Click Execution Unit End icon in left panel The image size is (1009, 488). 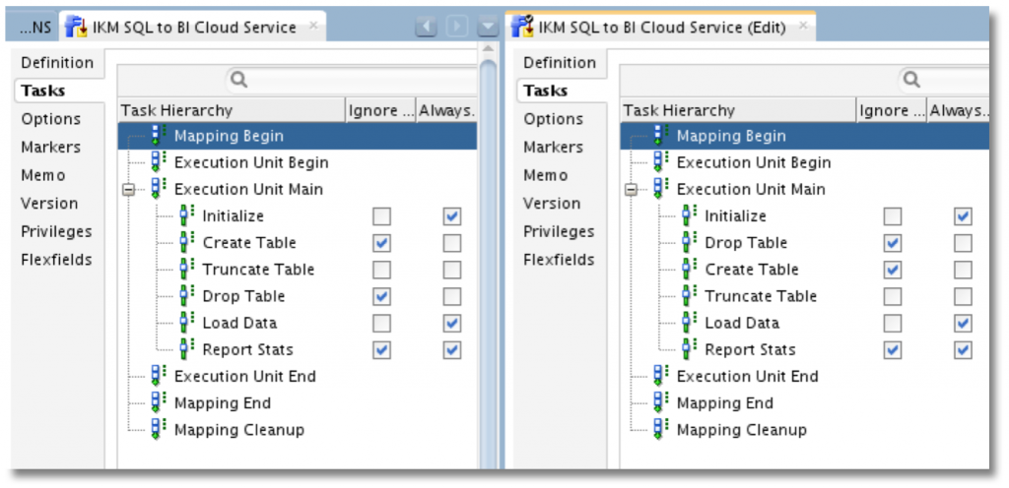click(158, 376)
